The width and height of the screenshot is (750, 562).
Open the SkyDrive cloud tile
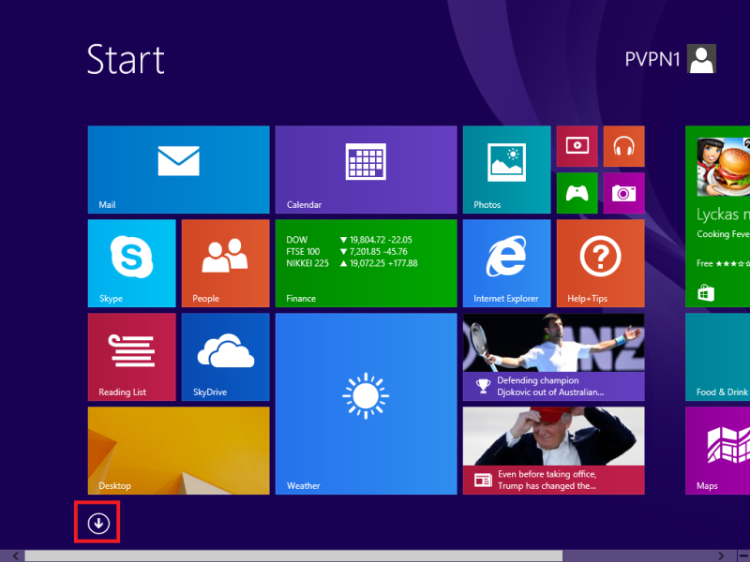tap(225, 357)
